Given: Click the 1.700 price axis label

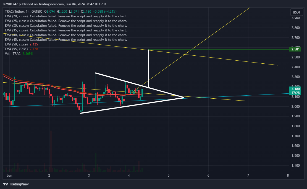Looking at the screenshot, I should 295,136.
